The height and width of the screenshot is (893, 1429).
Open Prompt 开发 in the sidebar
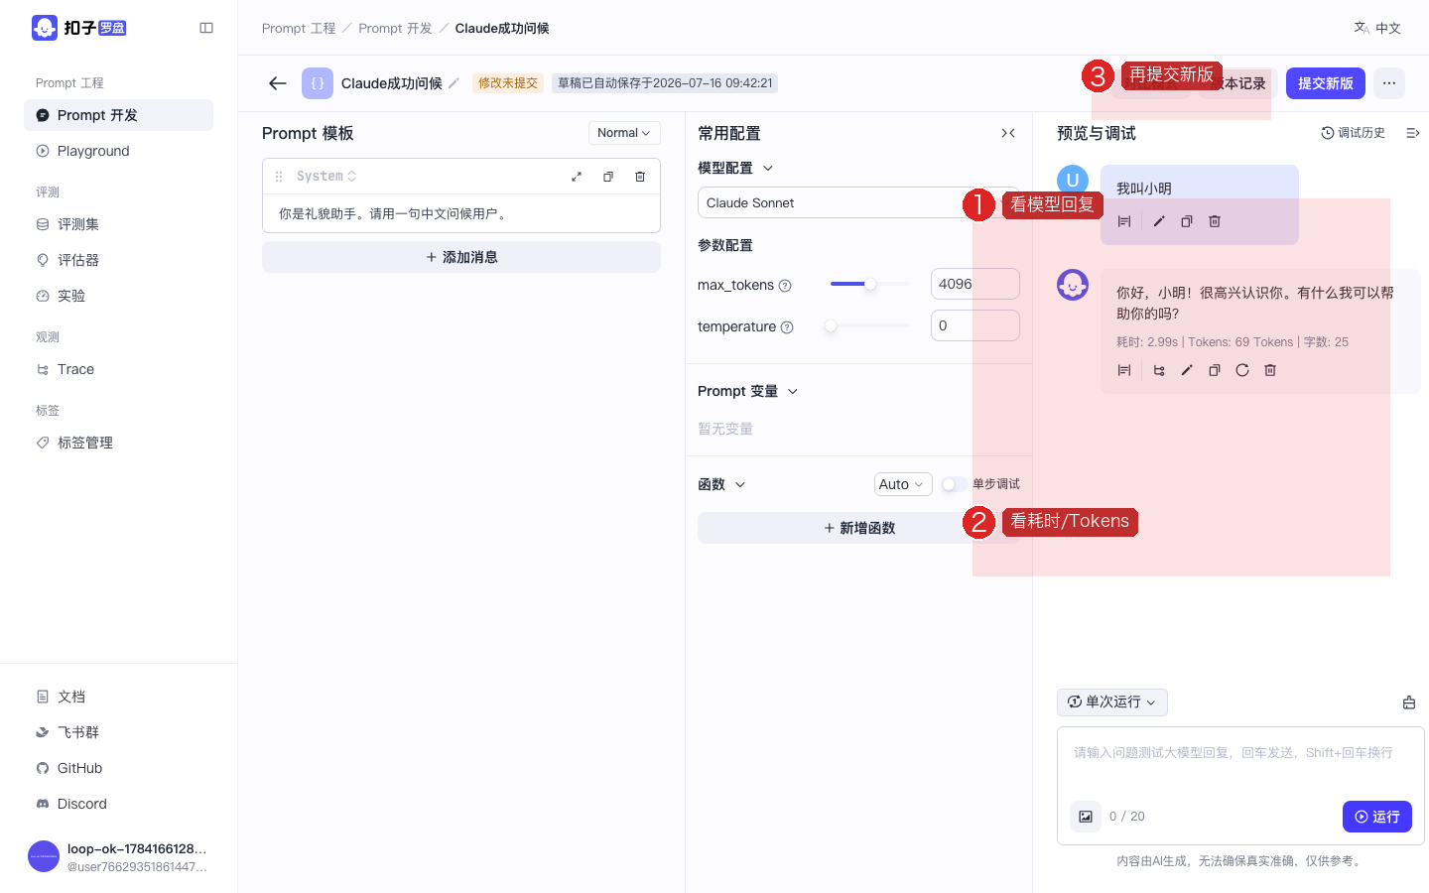click(118, 115)
